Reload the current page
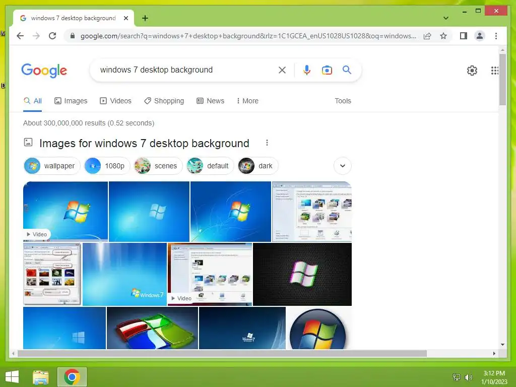The height and width of the screenshot is (387, 516). [52, 36]
